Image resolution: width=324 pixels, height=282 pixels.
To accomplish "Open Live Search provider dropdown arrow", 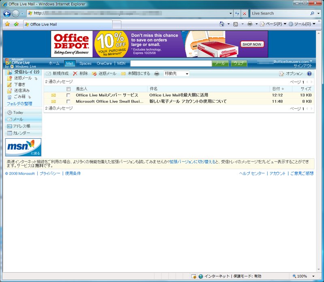I will (x=318, y=13).
